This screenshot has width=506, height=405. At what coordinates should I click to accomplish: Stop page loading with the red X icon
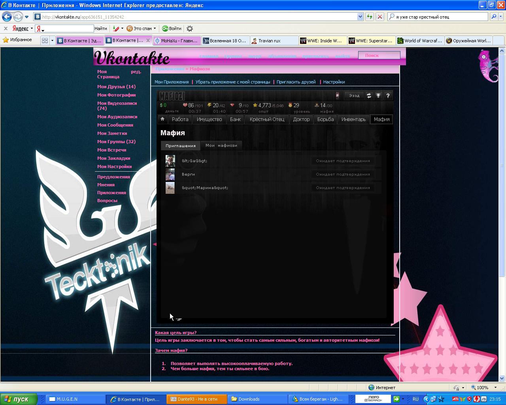[380, 17]
